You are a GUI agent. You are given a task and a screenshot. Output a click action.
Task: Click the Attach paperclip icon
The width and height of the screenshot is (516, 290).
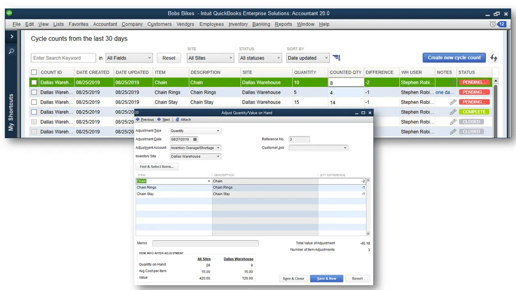(177, 120)
